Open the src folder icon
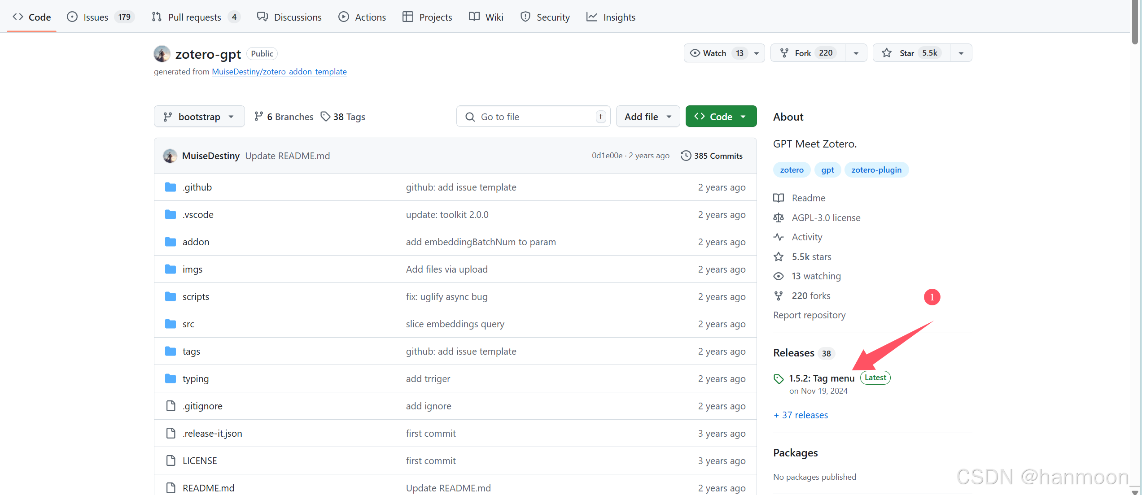Image resolution: width=1142 pixels, height=495 pixels. (171, 324)
